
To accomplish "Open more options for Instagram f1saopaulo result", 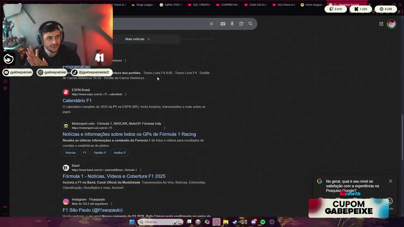I will click(x=111, y=204).
